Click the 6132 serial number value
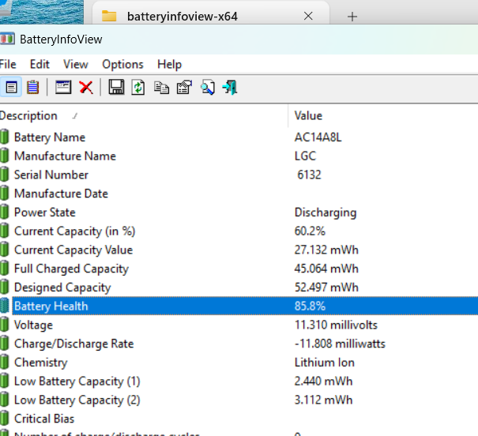The width and height of the screenshot is (478, 436). pyautogui.click(x=309, y=175)
